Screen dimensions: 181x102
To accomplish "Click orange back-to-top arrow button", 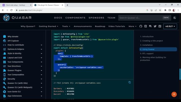I will [174, 94].
